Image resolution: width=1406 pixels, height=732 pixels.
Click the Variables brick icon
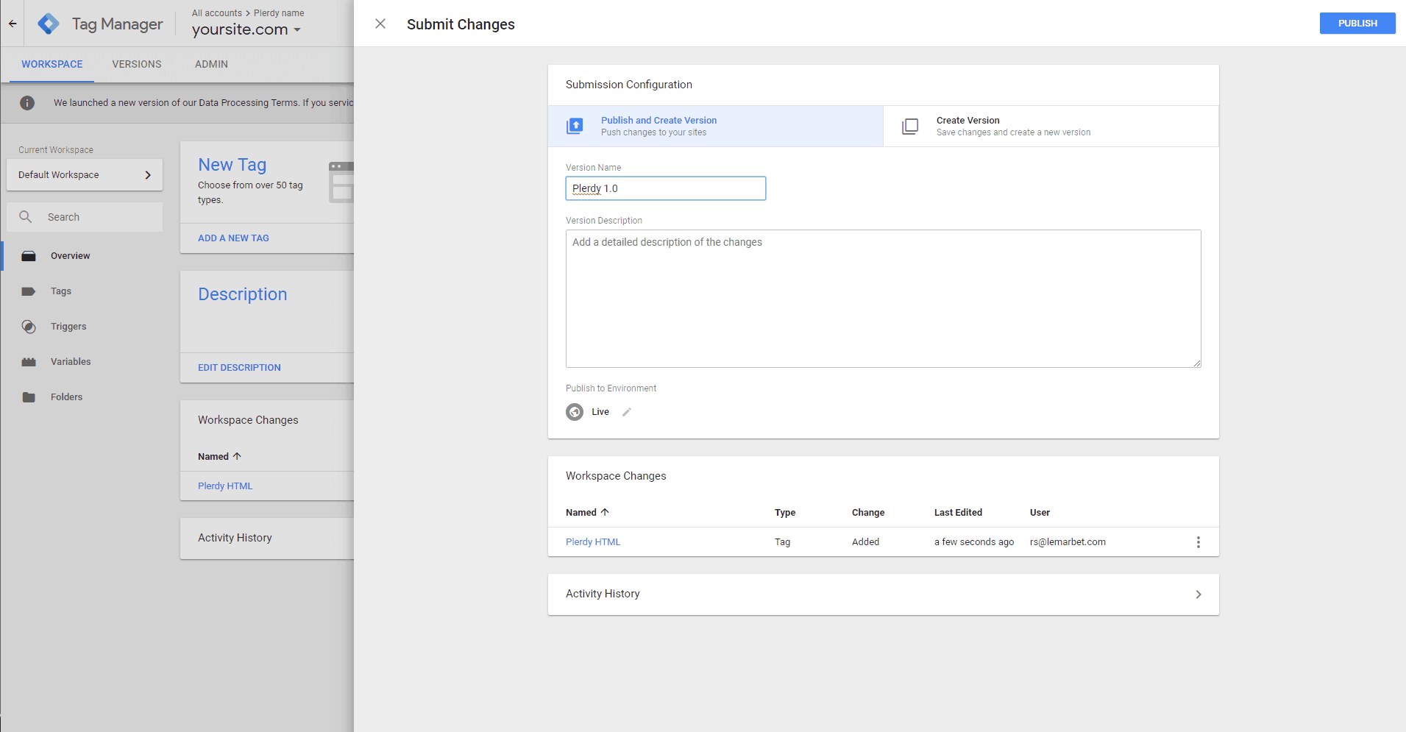[29, 362]
